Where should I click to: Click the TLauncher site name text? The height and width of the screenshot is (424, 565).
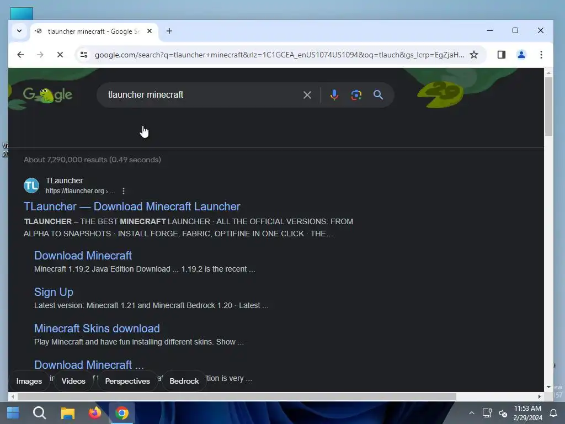tap(64, 181)
